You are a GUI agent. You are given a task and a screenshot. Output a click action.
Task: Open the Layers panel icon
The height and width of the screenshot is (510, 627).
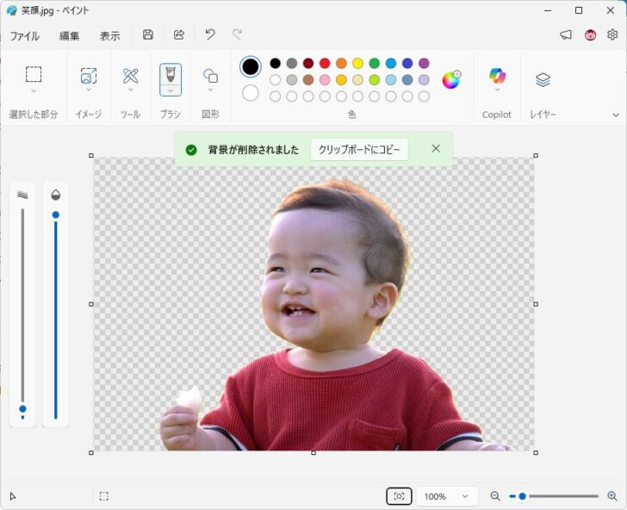click(x=543, y=79)
